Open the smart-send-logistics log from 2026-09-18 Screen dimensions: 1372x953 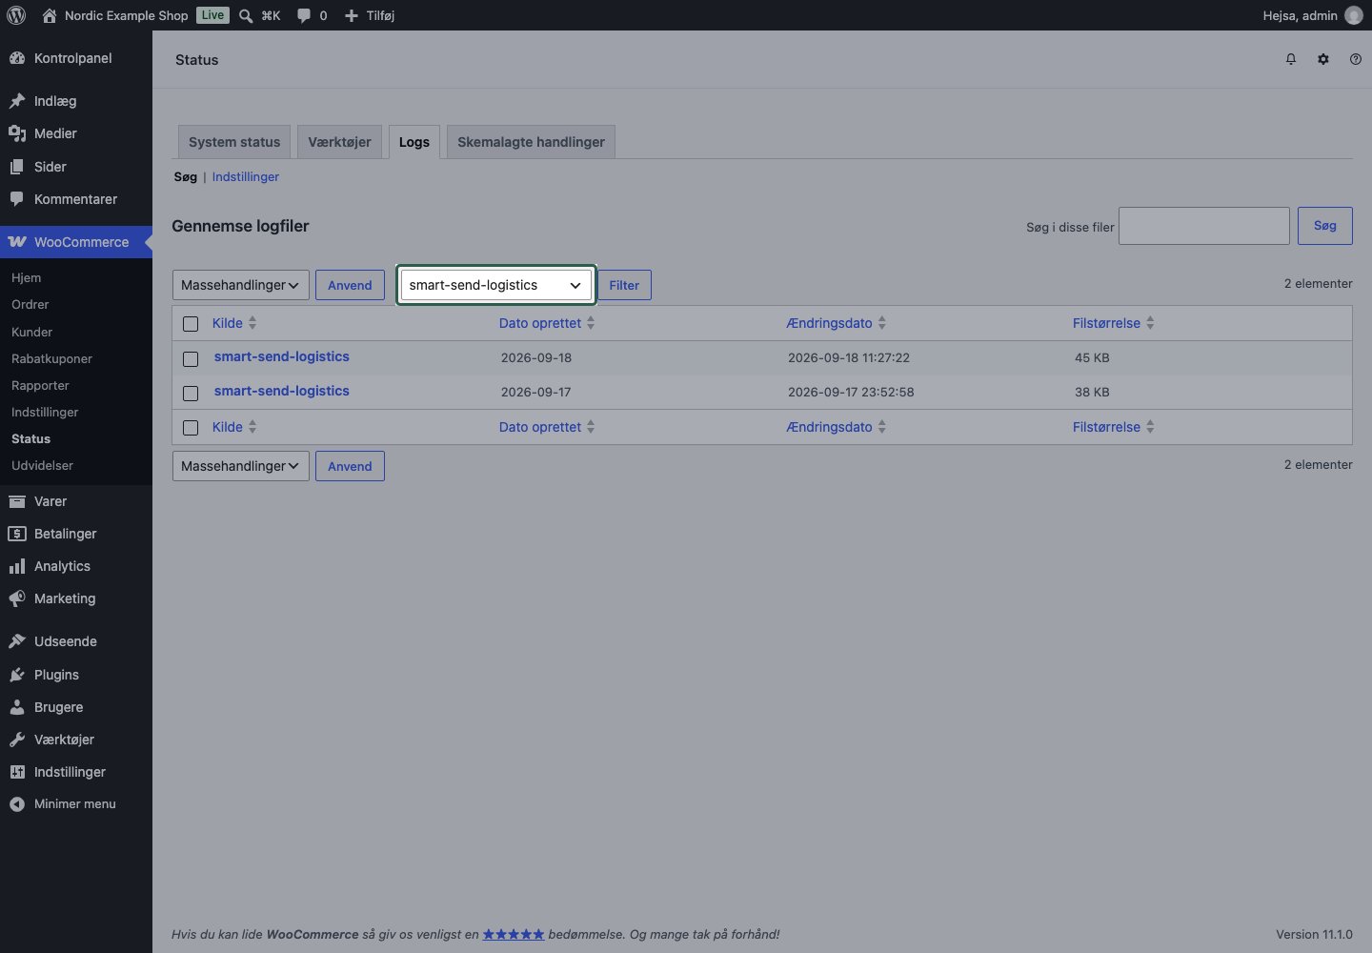coord(282,356)
